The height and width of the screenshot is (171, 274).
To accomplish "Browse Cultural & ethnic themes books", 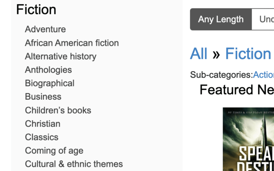I will point(74,164).
